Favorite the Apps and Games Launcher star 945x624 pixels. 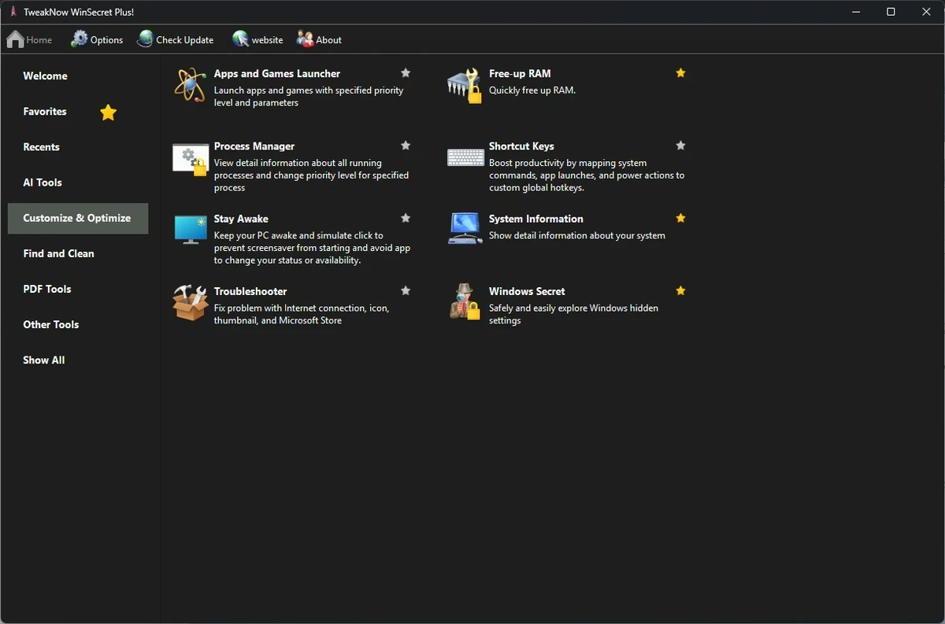click(x=406, y=72)
